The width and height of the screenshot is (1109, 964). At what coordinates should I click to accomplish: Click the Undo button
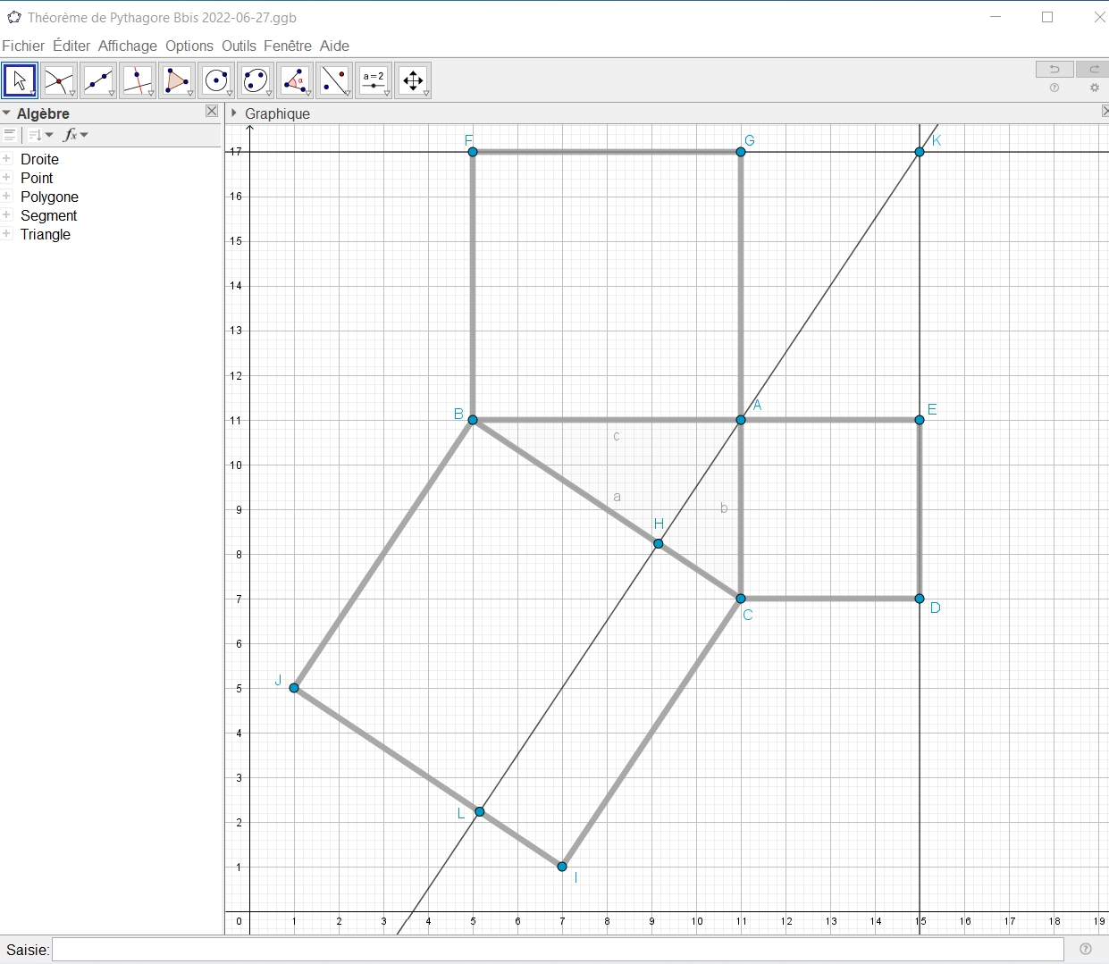pyautogui.click(x=1054, y=70)
